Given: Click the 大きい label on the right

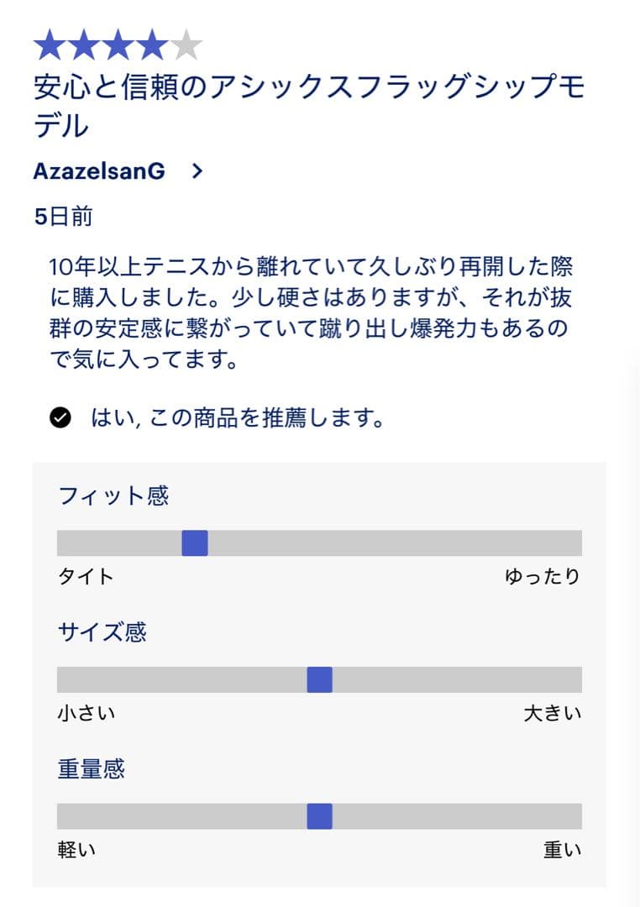Looking at the screenshot, I should click(x=554, y=712).
